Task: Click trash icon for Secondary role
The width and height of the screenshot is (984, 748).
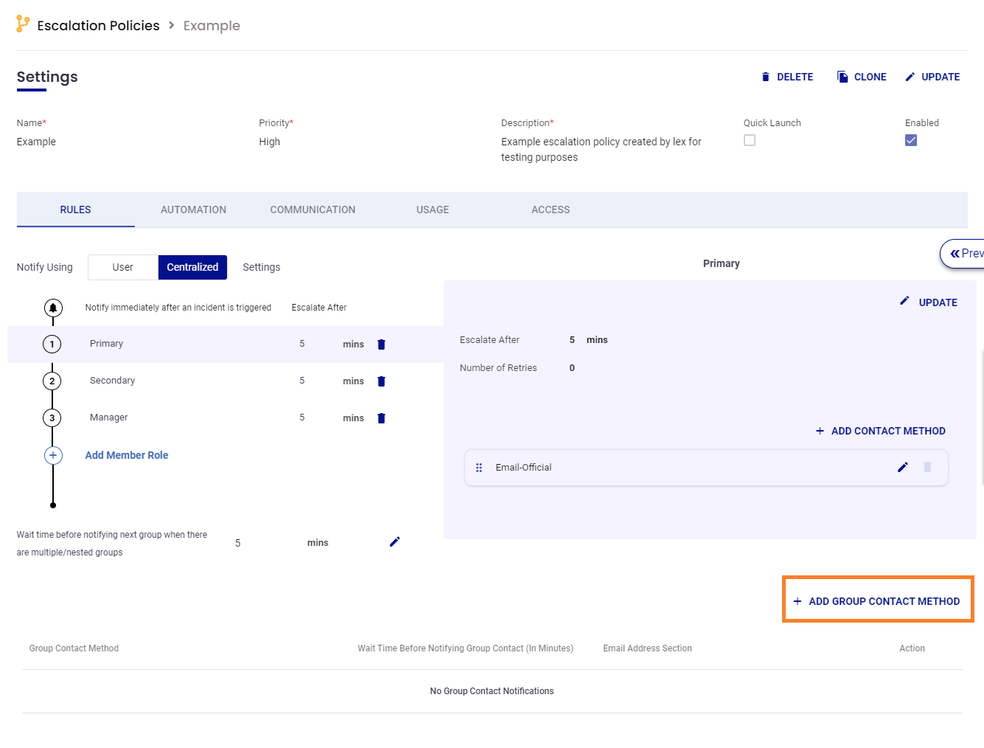Action: [381, 381]
